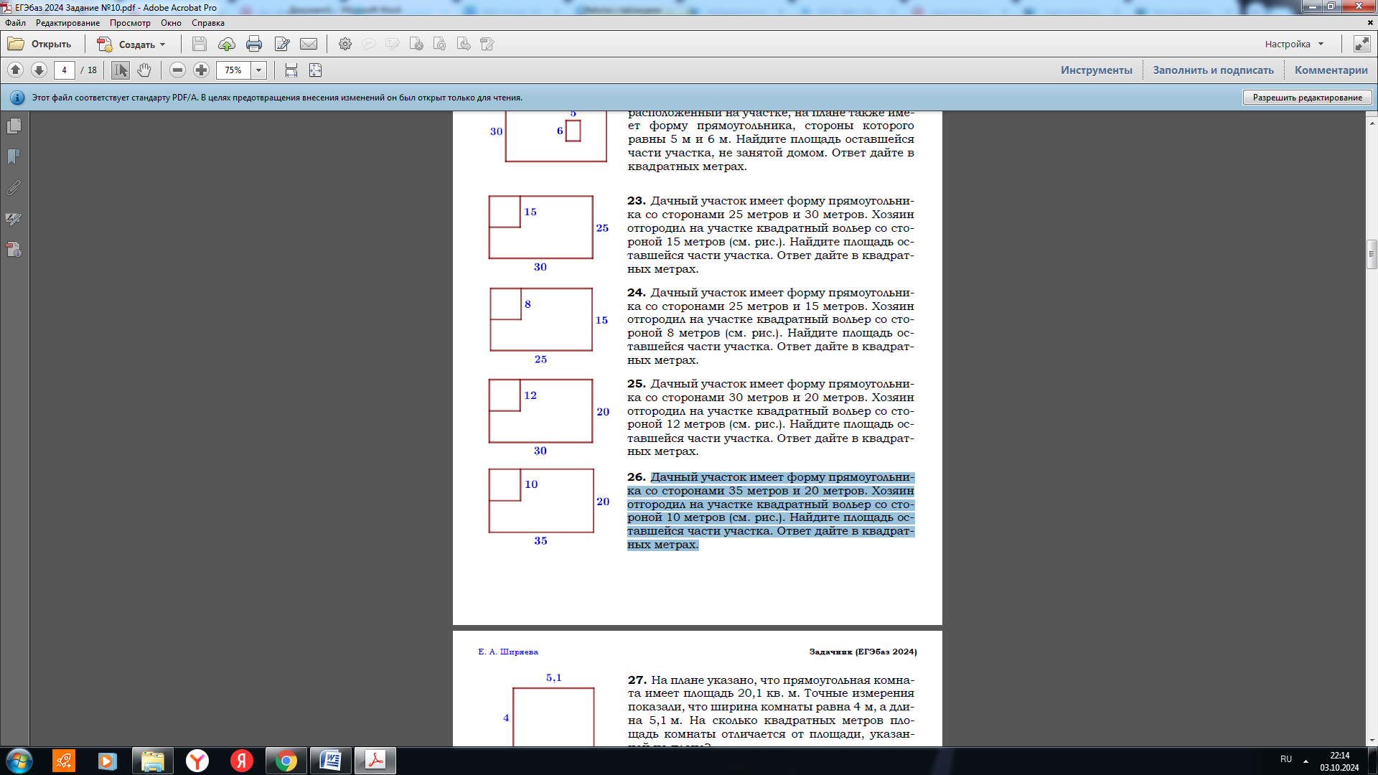This screenshot has width=1378, height=775.
Task: Open Google Chrome from the taskbar
Action: [286, 761]
